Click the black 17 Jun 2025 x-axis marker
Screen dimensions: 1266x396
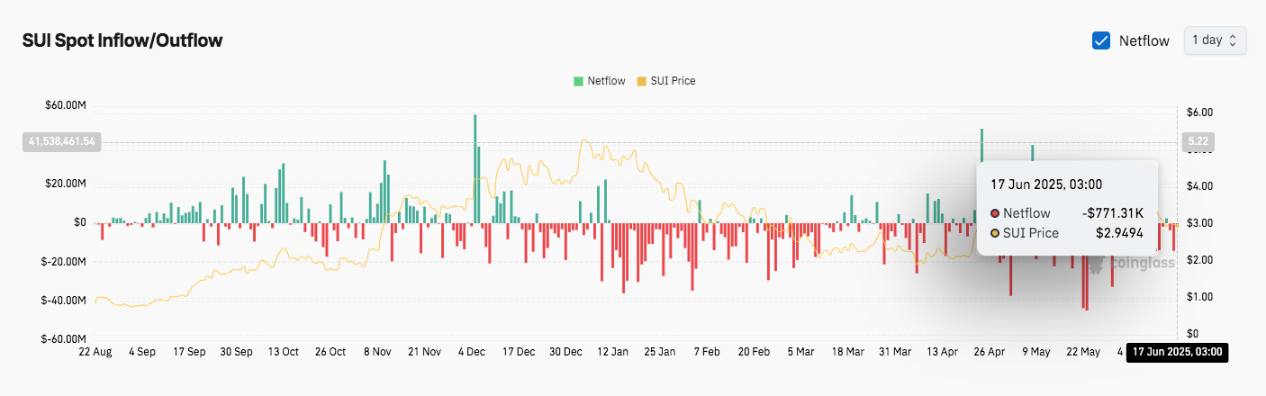coord(1176,353)
